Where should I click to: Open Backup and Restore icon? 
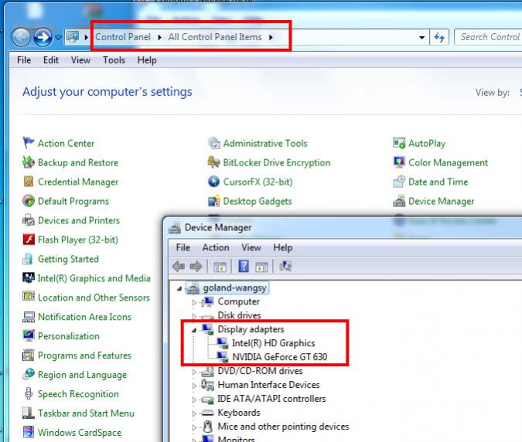pyautogui.click(x=29, y=162)
